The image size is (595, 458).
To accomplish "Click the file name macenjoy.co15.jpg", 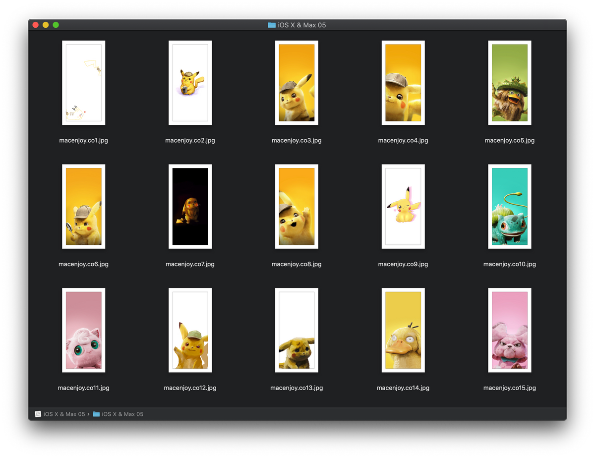I will [x=510, y=388].
